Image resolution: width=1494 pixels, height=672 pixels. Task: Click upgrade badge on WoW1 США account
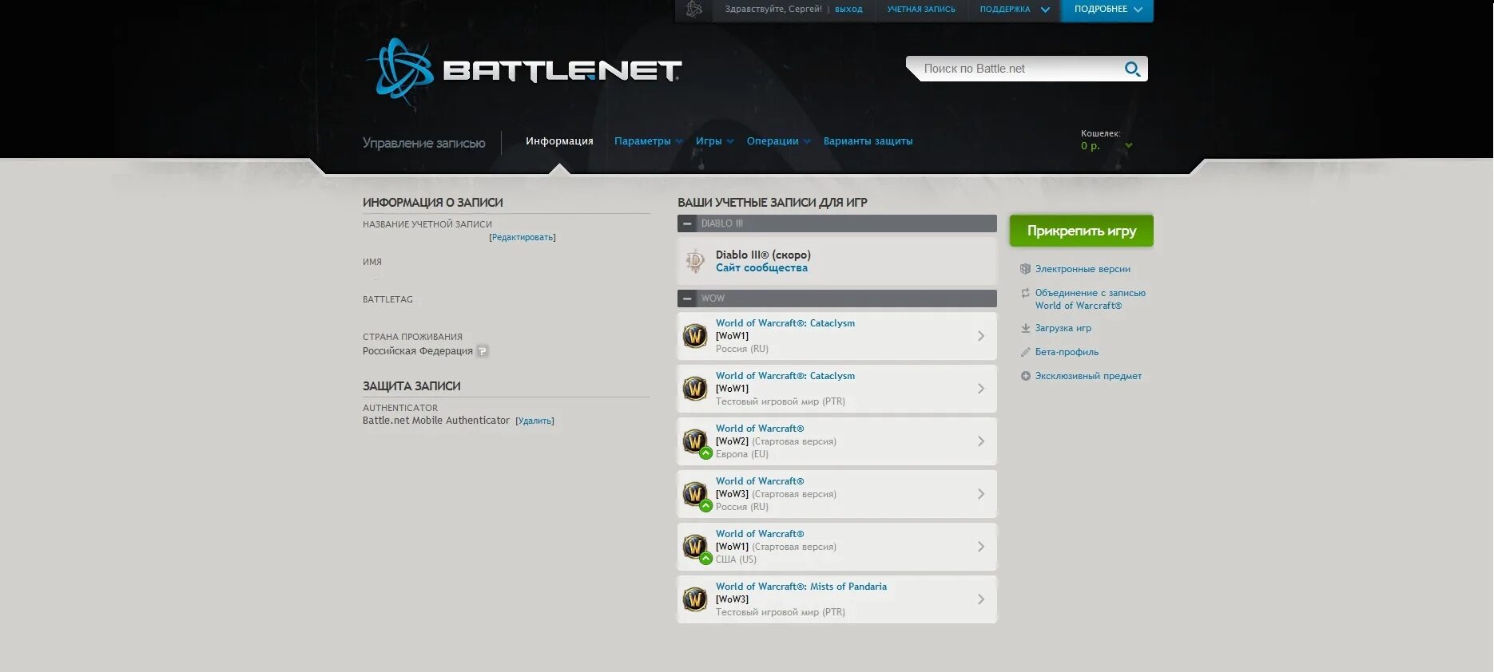click(705, 559)
